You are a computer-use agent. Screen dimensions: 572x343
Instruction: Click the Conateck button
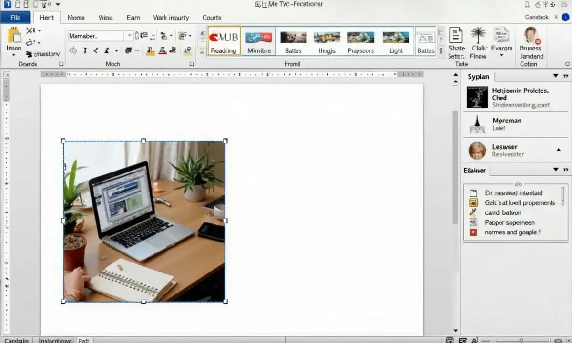[x=536, y=17]
